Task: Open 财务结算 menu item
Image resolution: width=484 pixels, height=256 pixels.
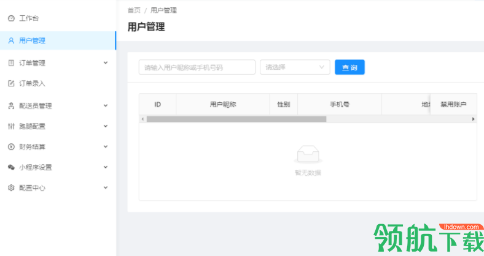Action: tap(58, 147)
